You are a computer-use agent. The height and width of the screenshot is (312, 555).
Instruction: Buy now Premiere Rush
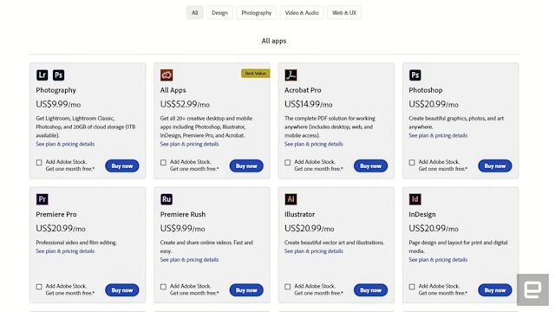point(246,290)
